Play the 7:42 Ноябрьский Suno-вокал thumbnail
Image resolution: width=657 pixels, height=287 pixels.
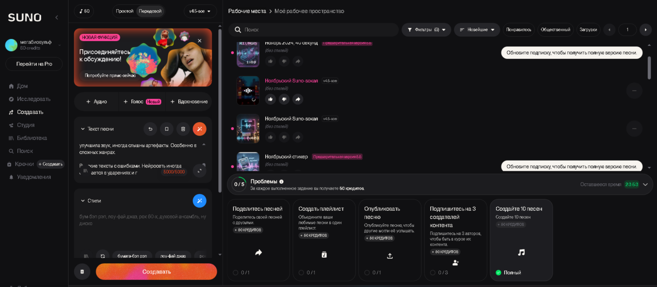pyautogui.click(x=248, y=128)
